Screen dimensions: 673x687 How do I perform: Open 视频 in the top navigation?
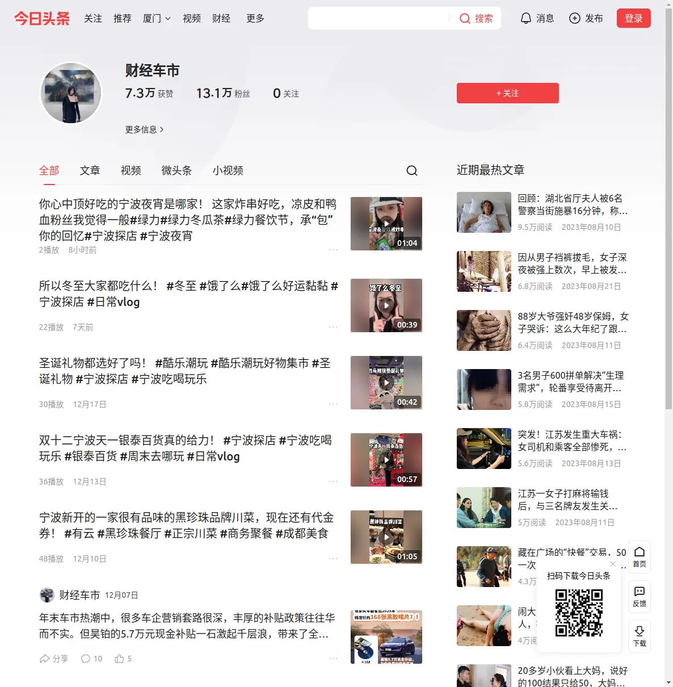pos(192,18)
